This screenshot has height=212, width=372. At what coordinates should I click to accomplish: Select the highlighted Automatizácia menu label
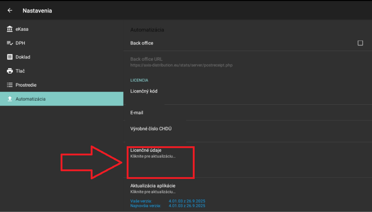pyautogui.click(x=30, y=99)
